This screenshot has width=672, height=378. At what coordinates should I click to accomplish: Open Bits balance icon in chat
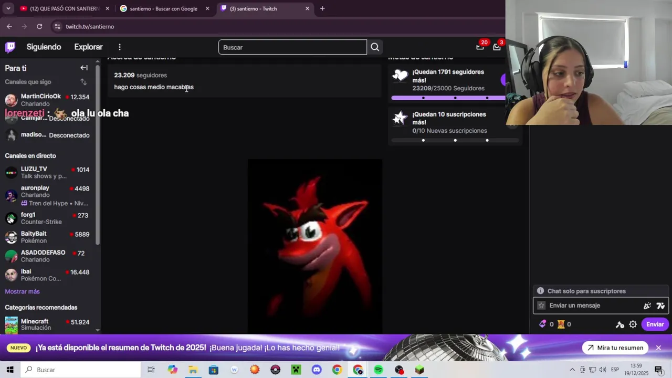point(543,324)
